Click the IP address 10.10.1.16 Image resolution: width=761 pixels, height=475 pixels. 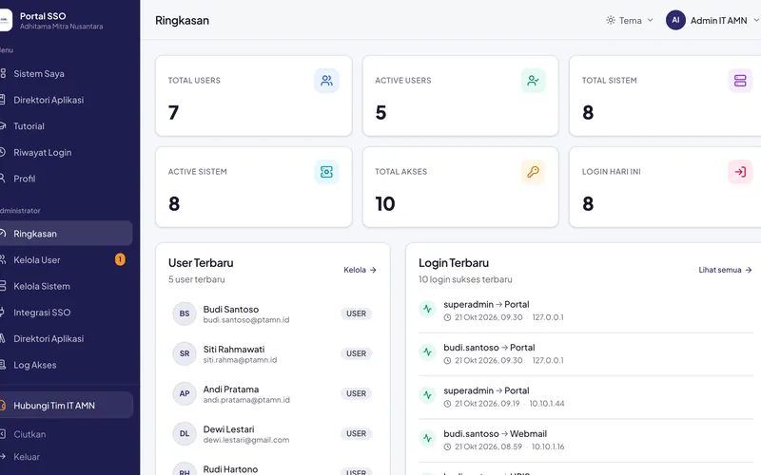(x=548, y=446)
